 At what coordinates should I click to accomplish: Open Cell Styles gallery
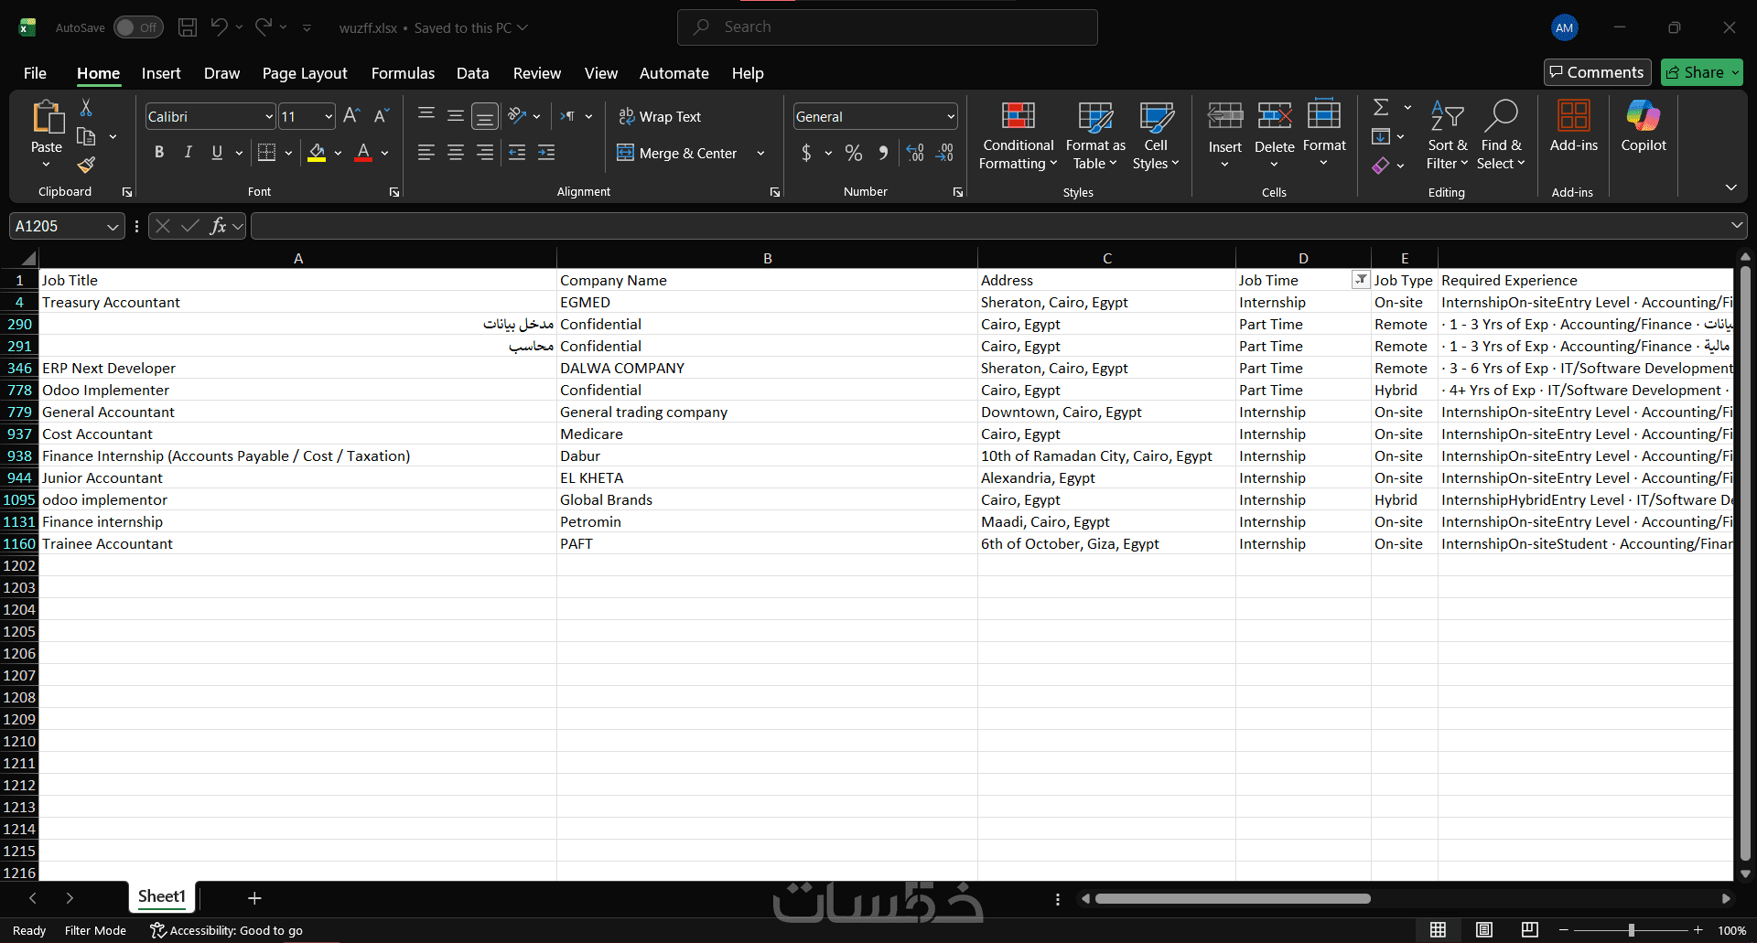(x=1156, y=135)
